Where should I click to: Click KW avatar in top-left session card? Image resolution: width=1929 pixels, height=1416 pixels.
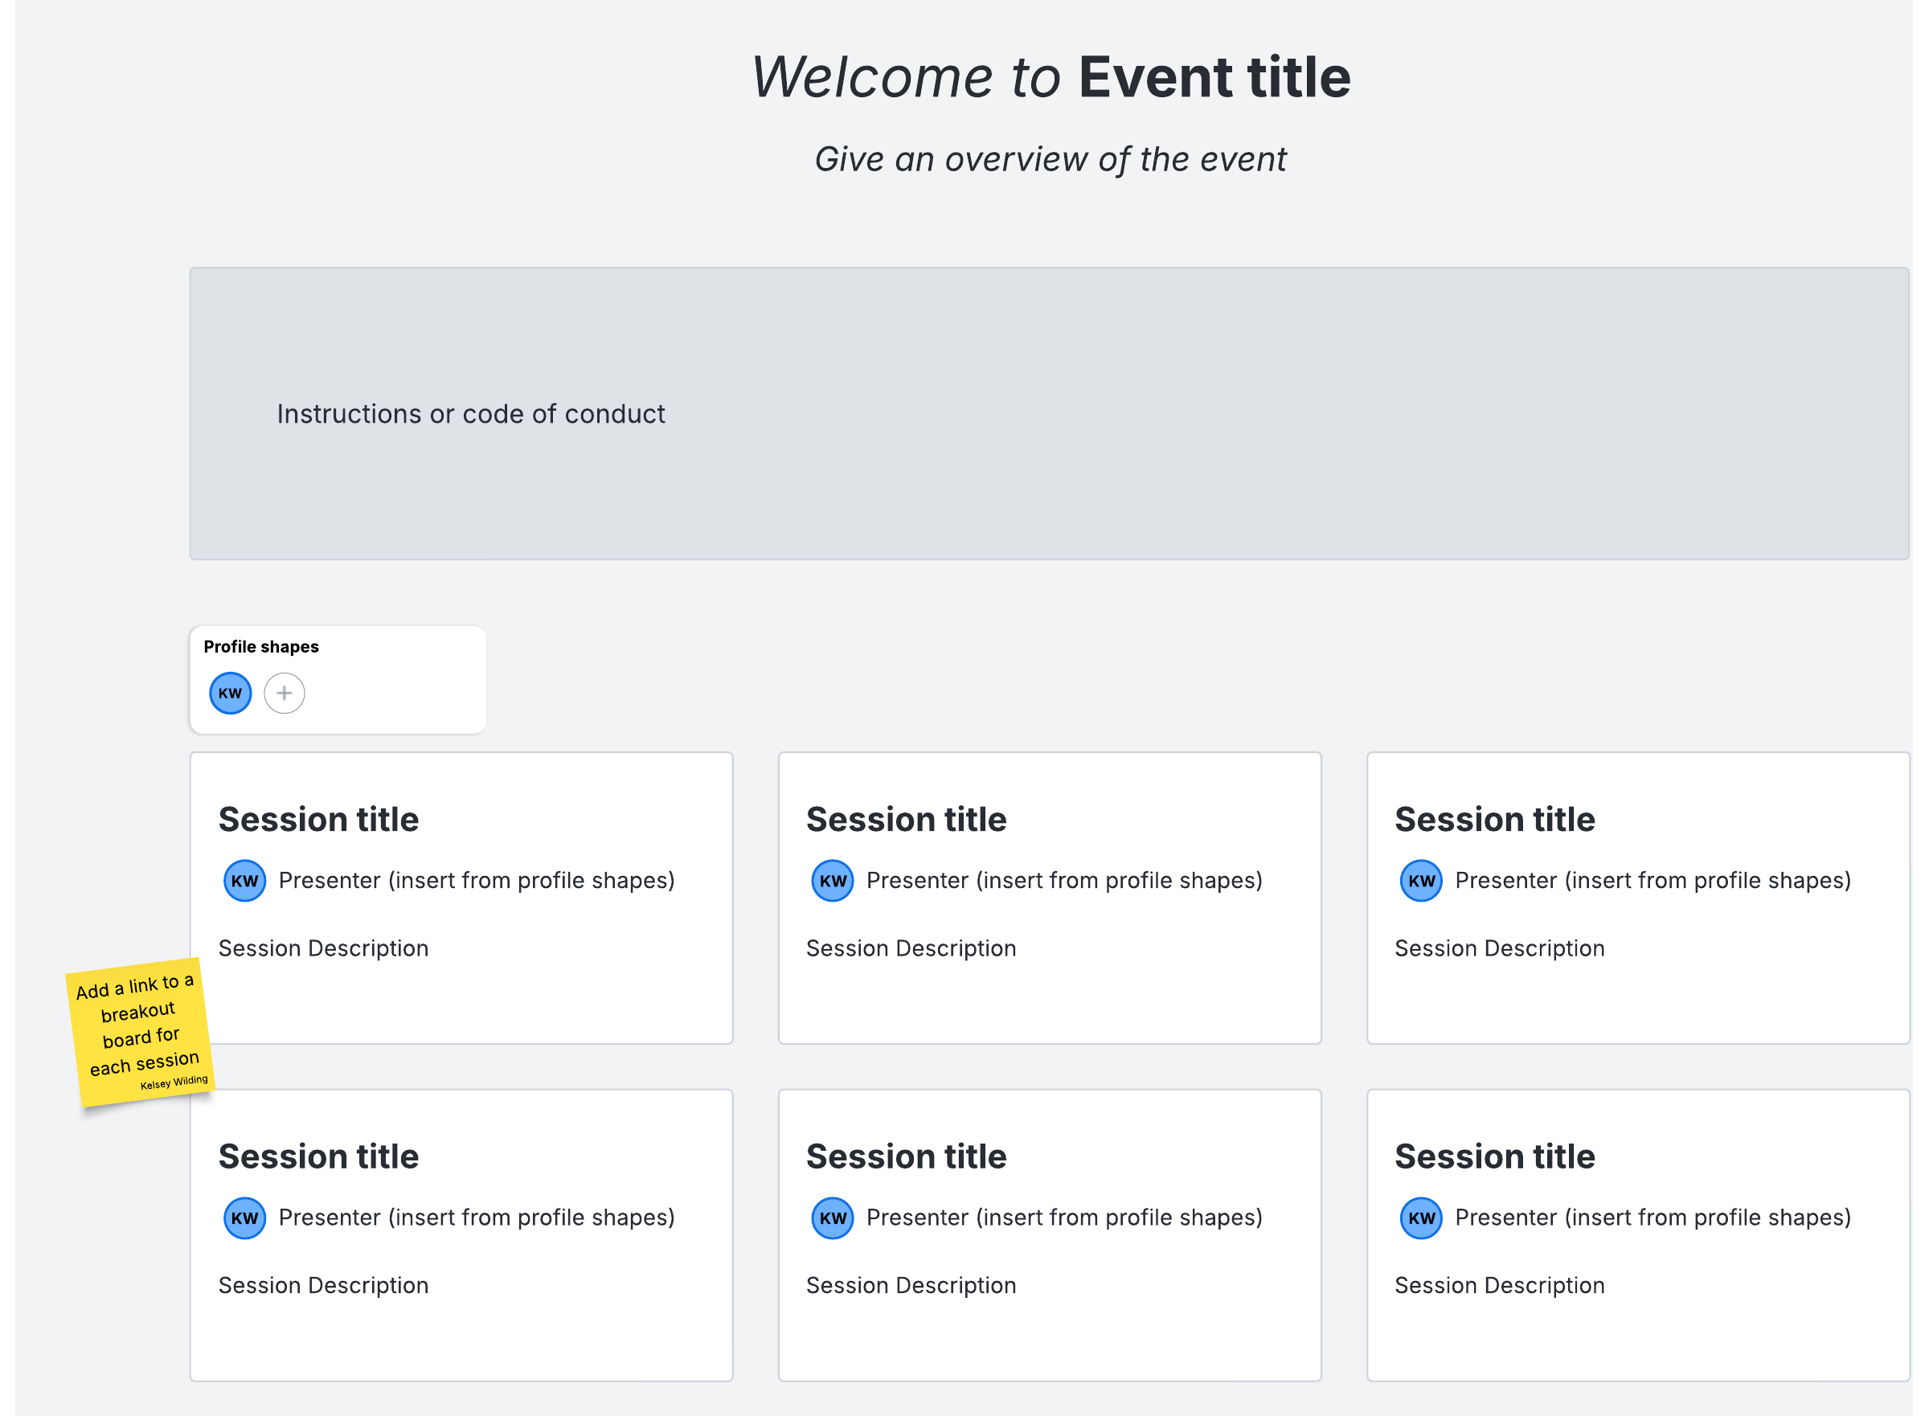coord(244,880)
